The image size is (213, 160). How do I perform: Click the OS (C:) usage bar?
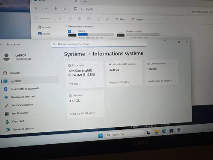click(x=96, y=34)
